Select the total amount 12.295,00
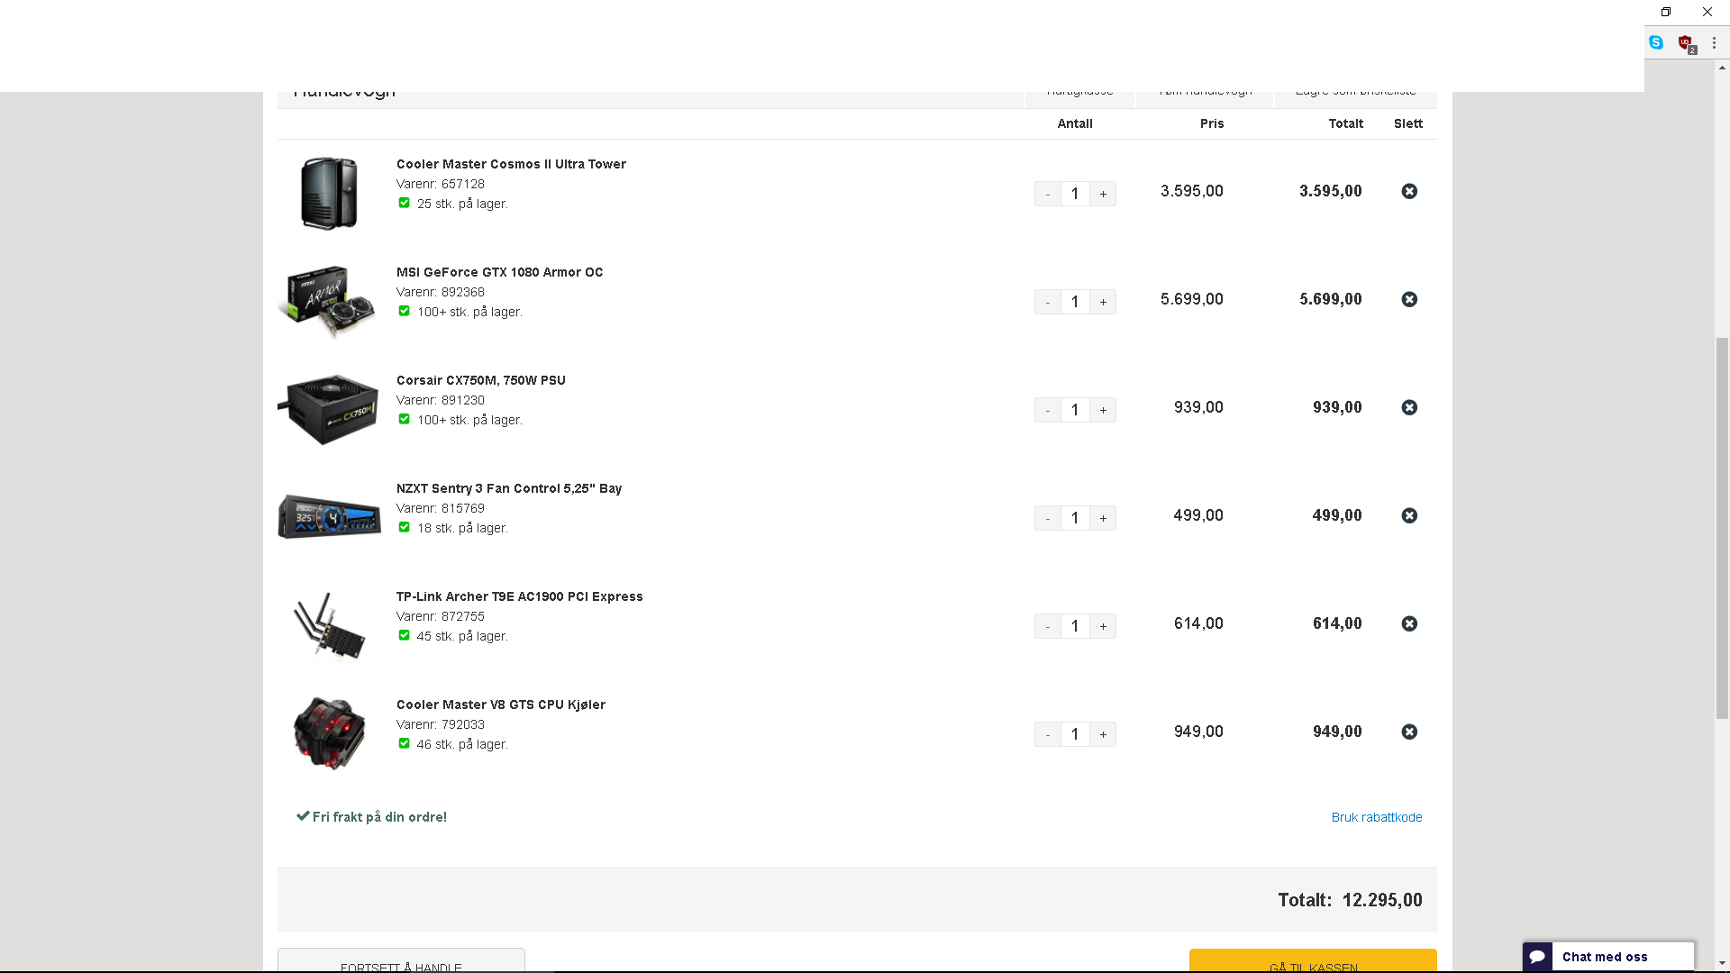The image size is (1730, 973). [x=1382, y=900]
